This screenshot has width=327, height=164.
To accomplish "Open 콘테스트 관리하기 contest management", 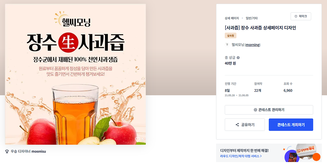I will tap(269, 110).
